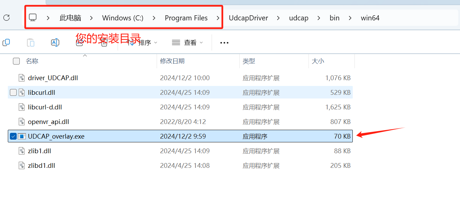The height and width of the screenshot is (213, 460).
Task: Select the openvr_api.dll file name
Action: tap(48, 122)
